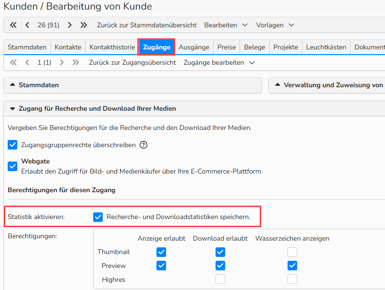Click the Thumbnail row label
This screenshot has width=385, height=290.
[x=113, y=252]
